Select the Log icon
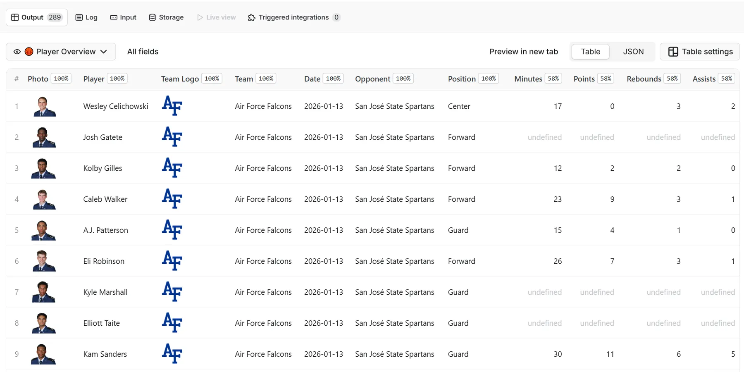The height and width of the screenshot is (372, 744). 79,17
